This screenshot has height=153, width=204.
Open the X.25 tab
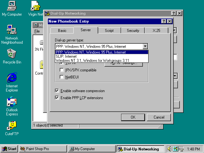pos(157,31)
